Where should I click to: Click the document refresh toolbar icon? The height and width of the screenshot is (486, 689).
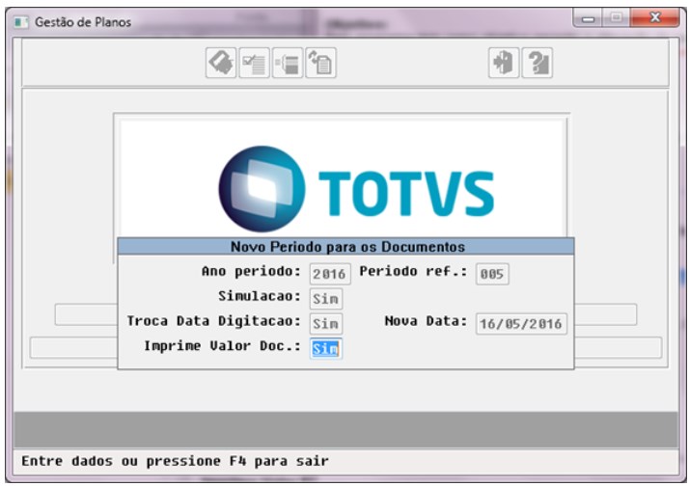pos(320,63)
